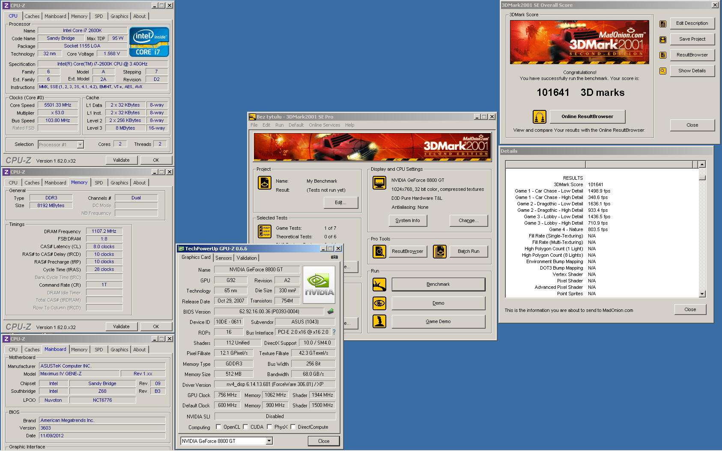Click the Display and CPU Settings monitor icon

click(x=379, y=183)
